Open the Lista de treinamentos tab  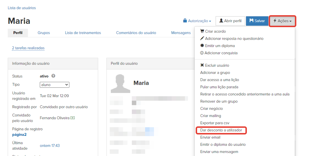pos(83,33)
